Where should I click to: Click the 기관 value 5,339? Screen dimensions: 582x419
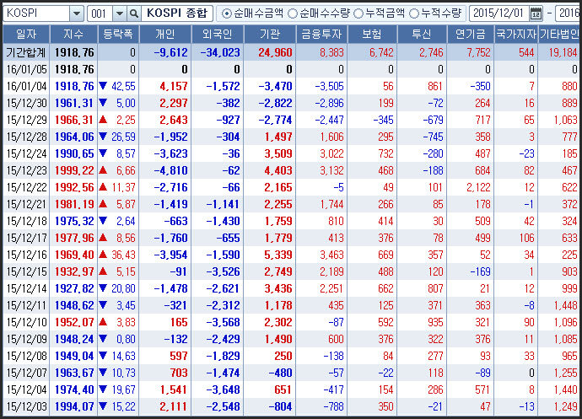click(278, 255)
